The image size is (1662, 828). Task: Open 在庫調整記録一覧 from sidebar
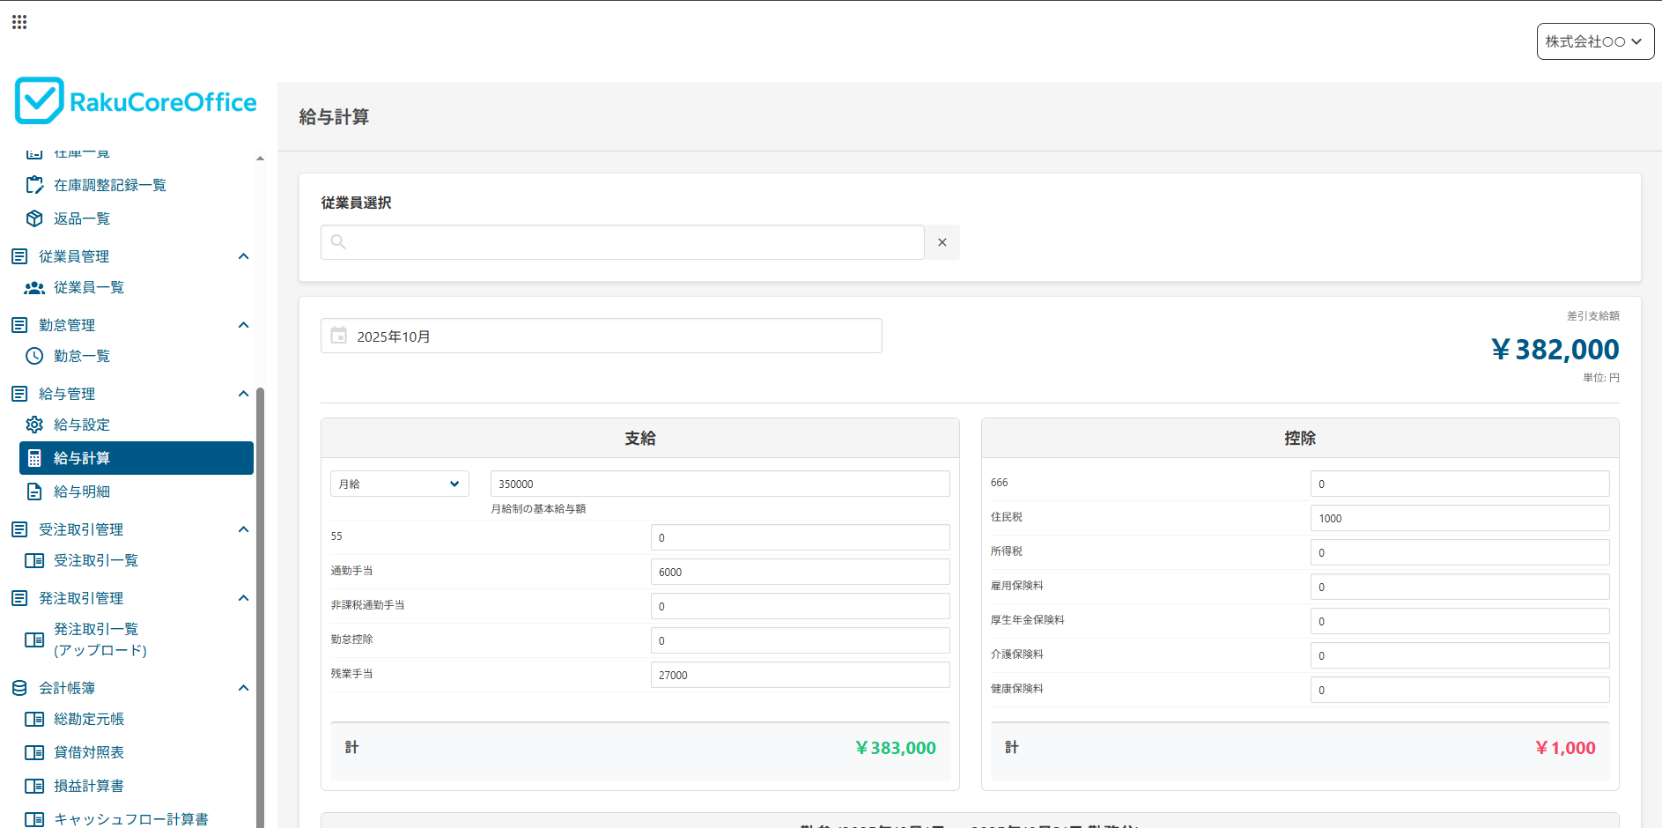(x=109, y=185)
